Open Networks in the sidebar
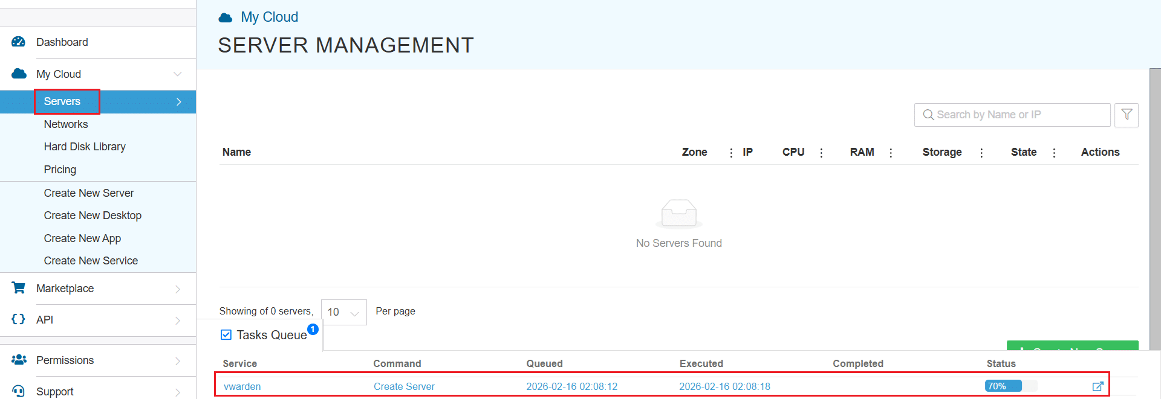 66,124
